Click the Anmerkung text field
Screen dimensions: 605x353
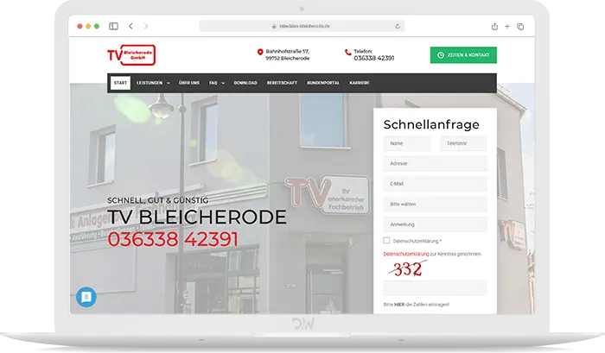point(436,224)
